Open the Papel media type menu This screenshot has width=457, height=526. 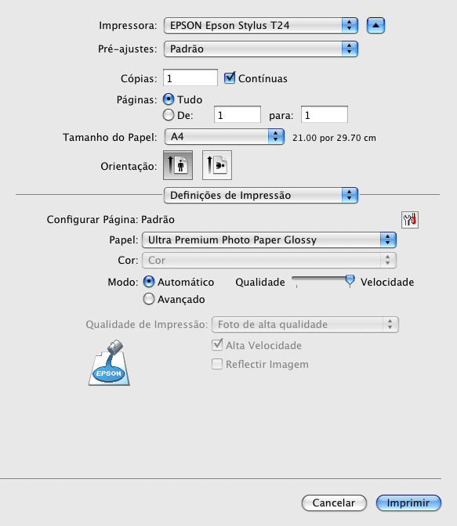coord(269,240)
